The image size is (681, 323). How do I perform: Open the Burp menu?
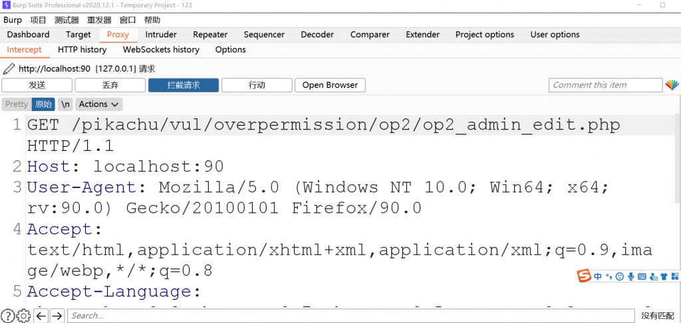[13, 20]
